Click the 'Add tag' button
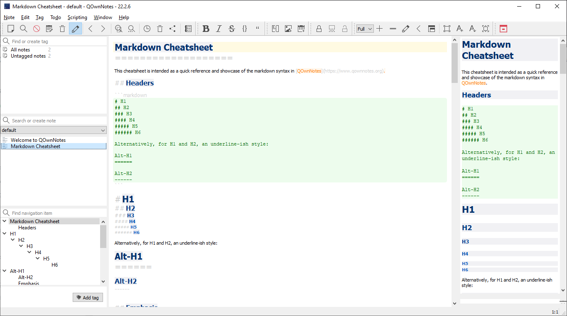 click(x=88, y=298)
